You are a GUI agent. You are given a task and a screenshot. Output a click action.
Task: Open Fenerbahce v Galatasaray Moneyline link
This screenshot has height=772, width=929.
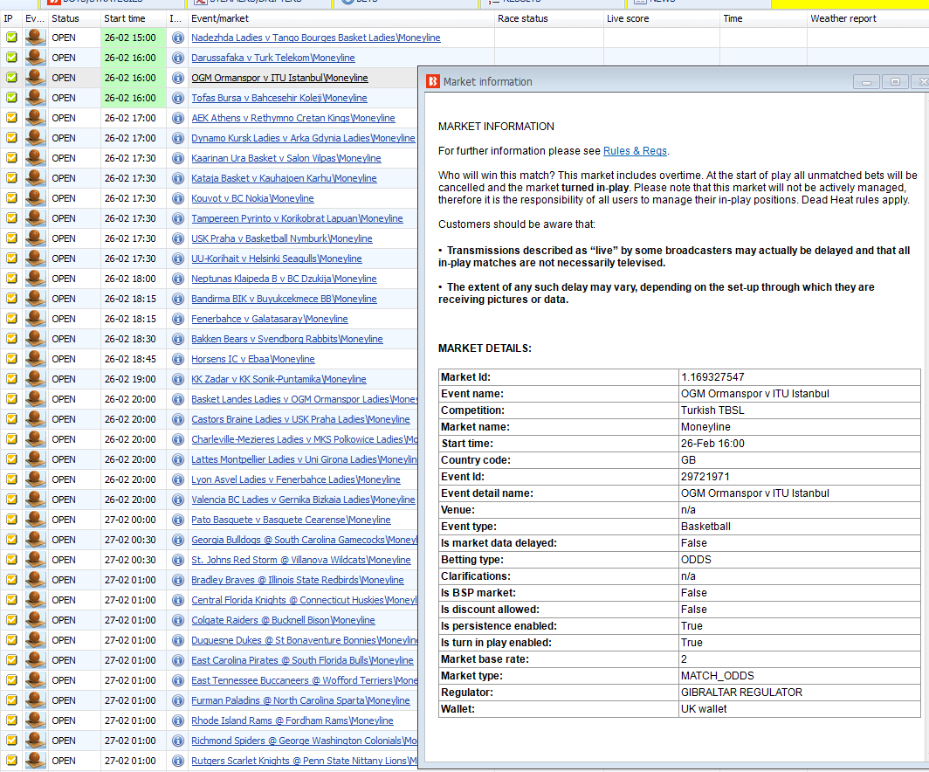point(270,320)
